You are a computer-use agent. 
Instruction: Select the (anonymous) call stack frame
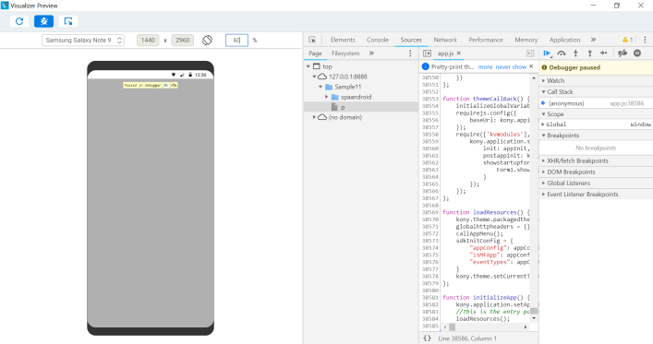coord(596,103)
